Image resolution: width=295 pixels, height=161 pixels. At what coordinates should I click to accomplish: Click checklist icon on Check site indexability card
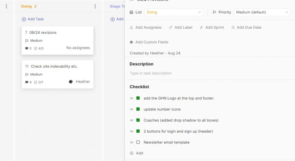pos(36,82)
